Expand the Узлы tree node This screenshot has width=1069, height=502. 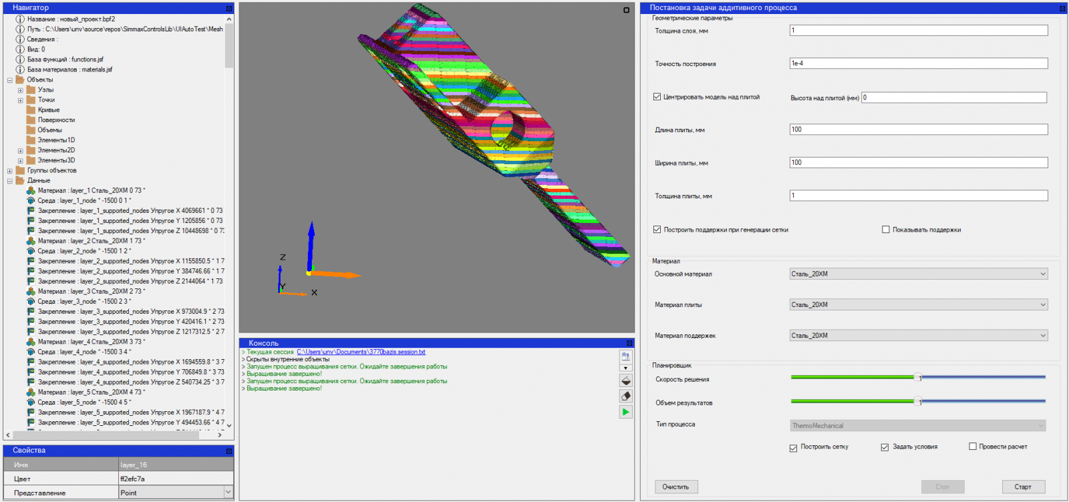click(20, 90)
